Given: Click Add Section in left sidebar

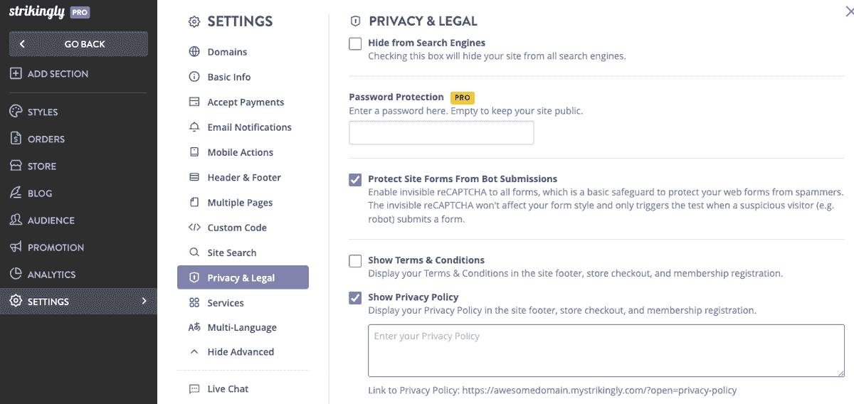Looking at the screenshot, I should pyautogui.click(x=49, y=73).
